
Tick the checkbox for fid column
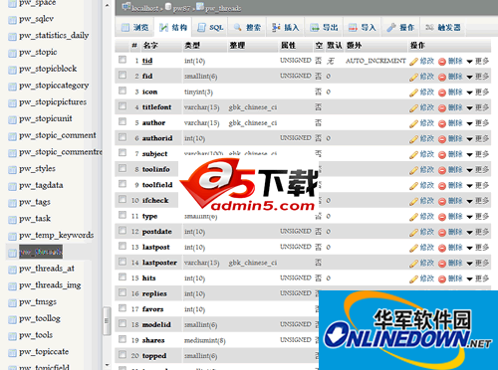(123, 75)
